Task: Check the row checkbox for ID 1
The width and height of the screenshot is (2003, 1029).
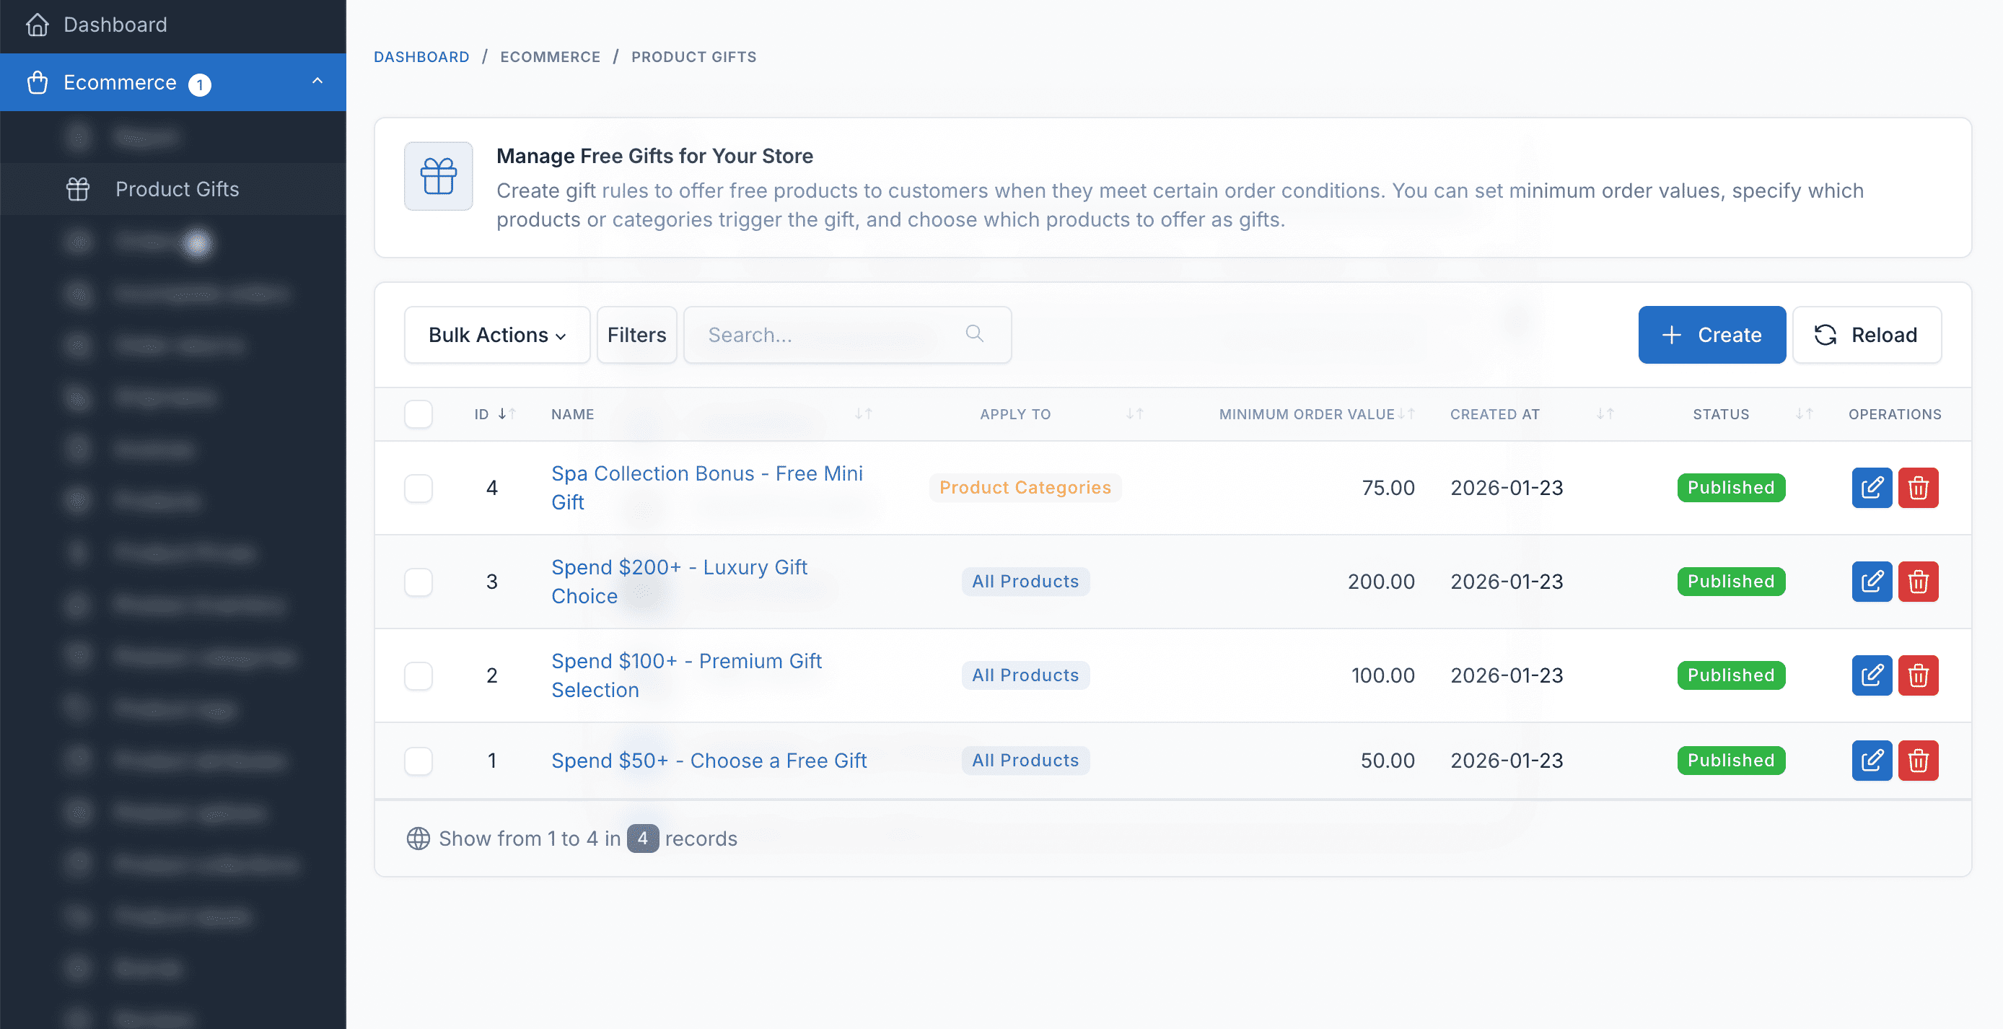Action: coord(418,761)
